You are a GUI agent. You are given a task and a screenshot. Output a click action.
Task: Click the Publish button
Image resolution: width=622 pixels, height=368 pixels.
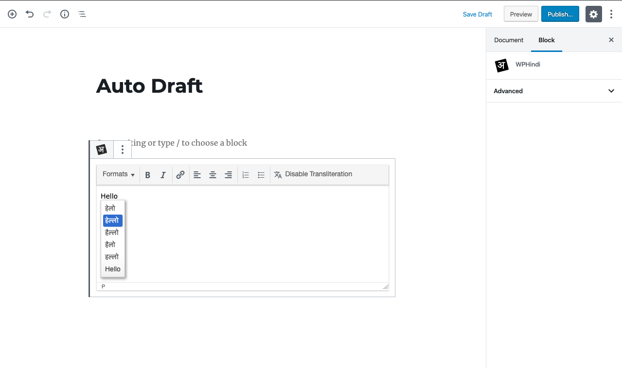560,14
